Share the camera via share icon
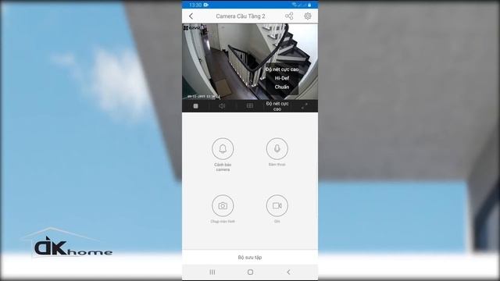 click(x=289, y=16)
